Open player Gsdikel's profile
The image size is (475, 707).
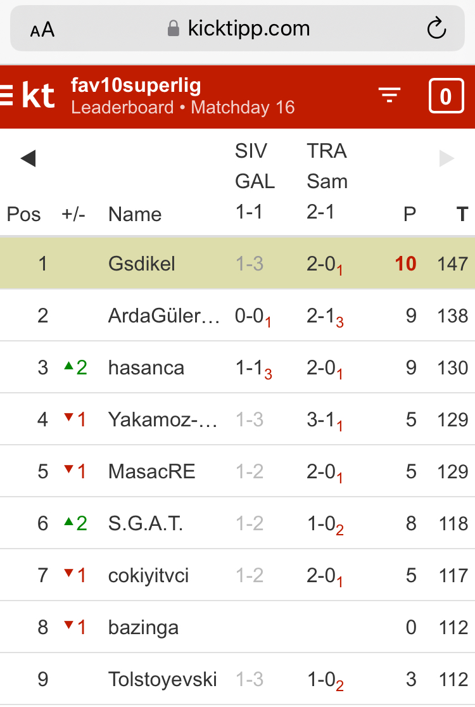[142, 264]
